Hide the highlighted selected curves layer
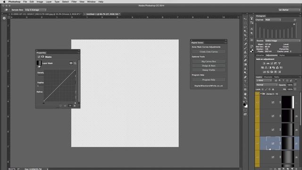The width and height of the screenshot is (302, 170). pos(257,143)
